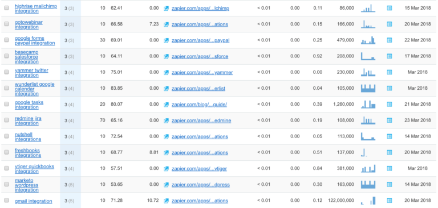Viewport: 438px width, 208px height.
Task: Check the freshbooks integrations row checkbox
Action: point(6,152)
